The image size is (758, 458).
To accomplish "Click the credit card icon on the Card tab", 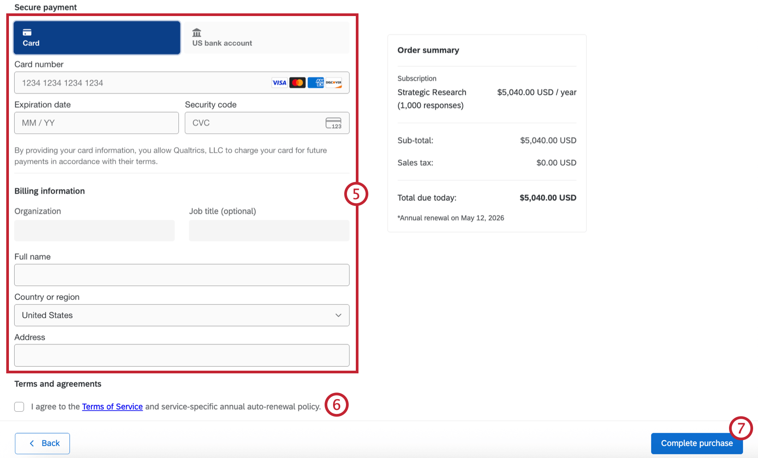I will click(x=28, y=32).
